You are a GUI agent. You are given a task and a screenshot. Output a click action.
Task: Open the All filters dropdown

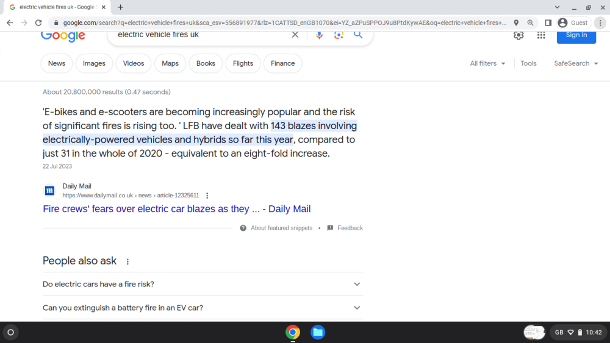coord(487,63)
